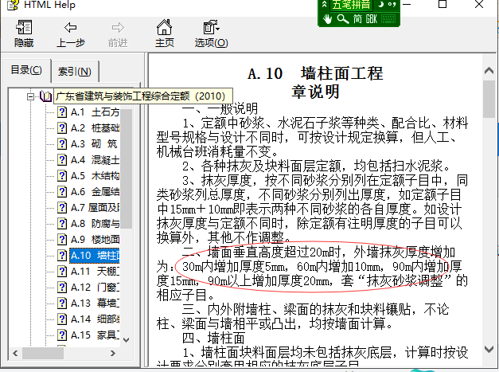
Task: Click the open book icon of root node
Action: (x=45, y=96)
